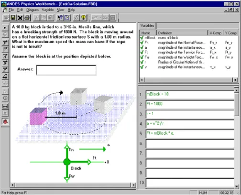Open the File menu
Image resolution: width=241 pixels, height=195 pixels.
pos(11,10)
